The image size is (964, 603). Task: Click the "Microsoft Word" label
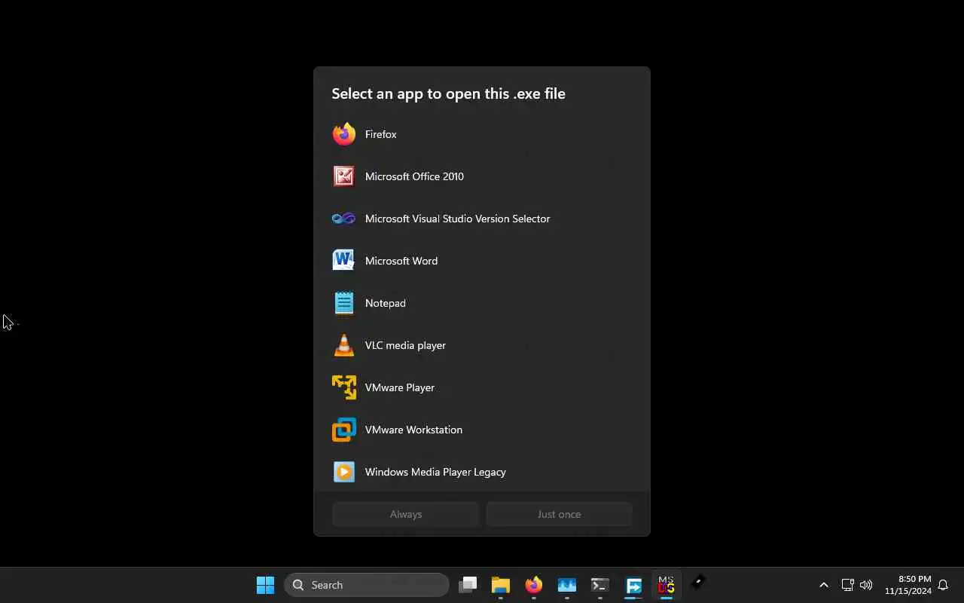[x=401, y=261]
